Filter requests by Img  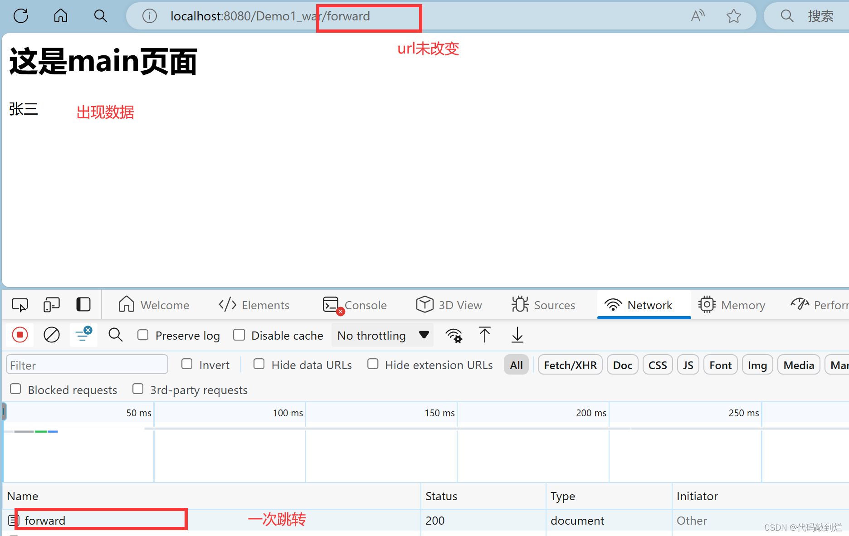coord(757,365)
